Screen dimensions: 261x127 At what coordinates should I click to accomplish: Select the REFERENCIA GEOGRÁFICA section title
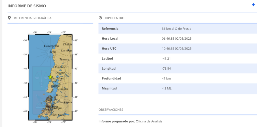(33, 18)
